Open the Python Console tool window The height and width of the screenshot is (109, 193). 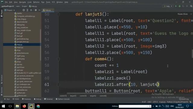(63, 99)
